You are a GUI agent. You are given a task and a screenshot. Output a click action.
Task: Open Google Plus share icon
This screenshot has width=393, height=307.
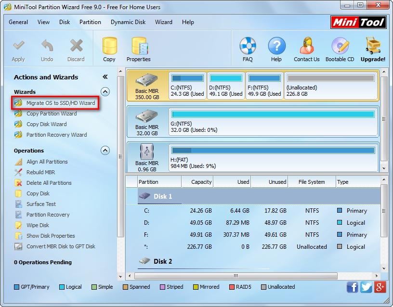tap(380, 287)
